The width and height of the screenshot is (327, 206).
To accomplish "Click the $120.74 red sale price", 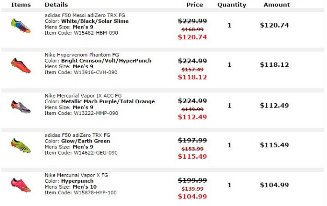I will click(192, 37).
